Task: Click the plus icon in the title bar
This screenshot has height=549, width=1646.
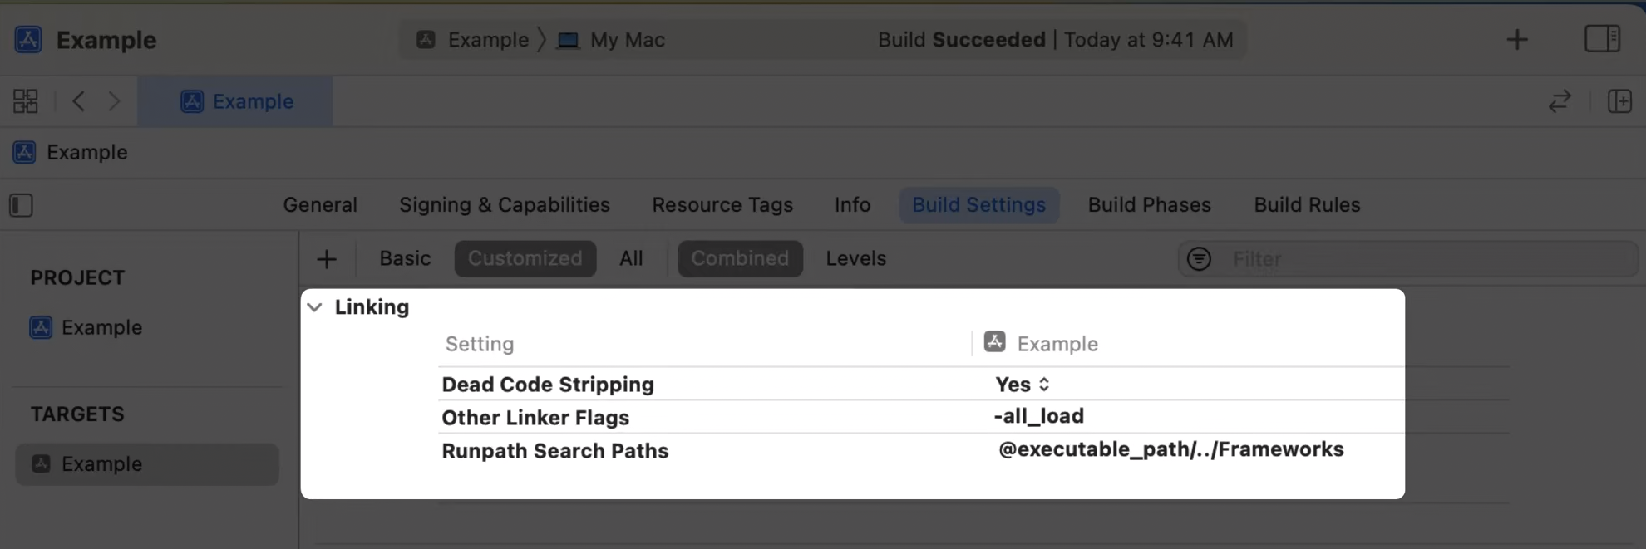Action: click(x=1517, y=39)
